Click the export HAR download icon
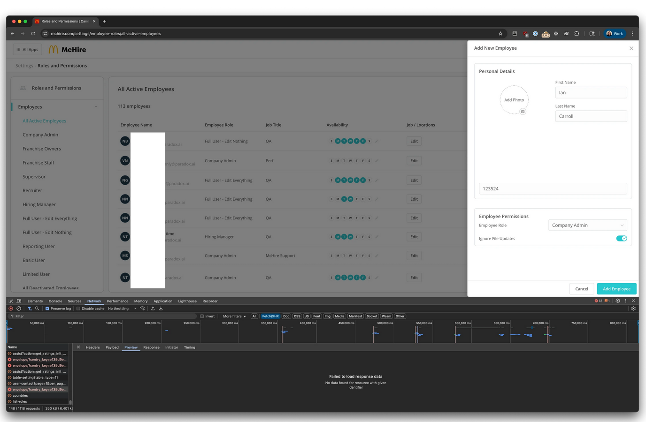Screen dimensions: 646x422 161,309
